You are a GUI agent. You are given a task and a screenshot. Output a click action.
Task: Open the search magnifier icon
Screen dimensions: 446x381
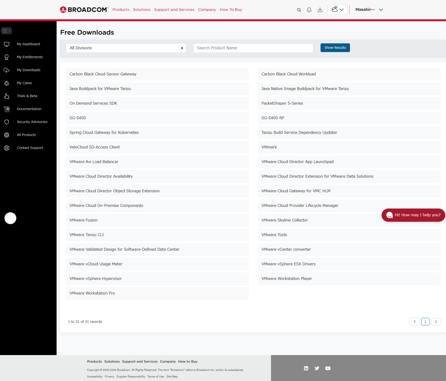(x=299, y=10)
